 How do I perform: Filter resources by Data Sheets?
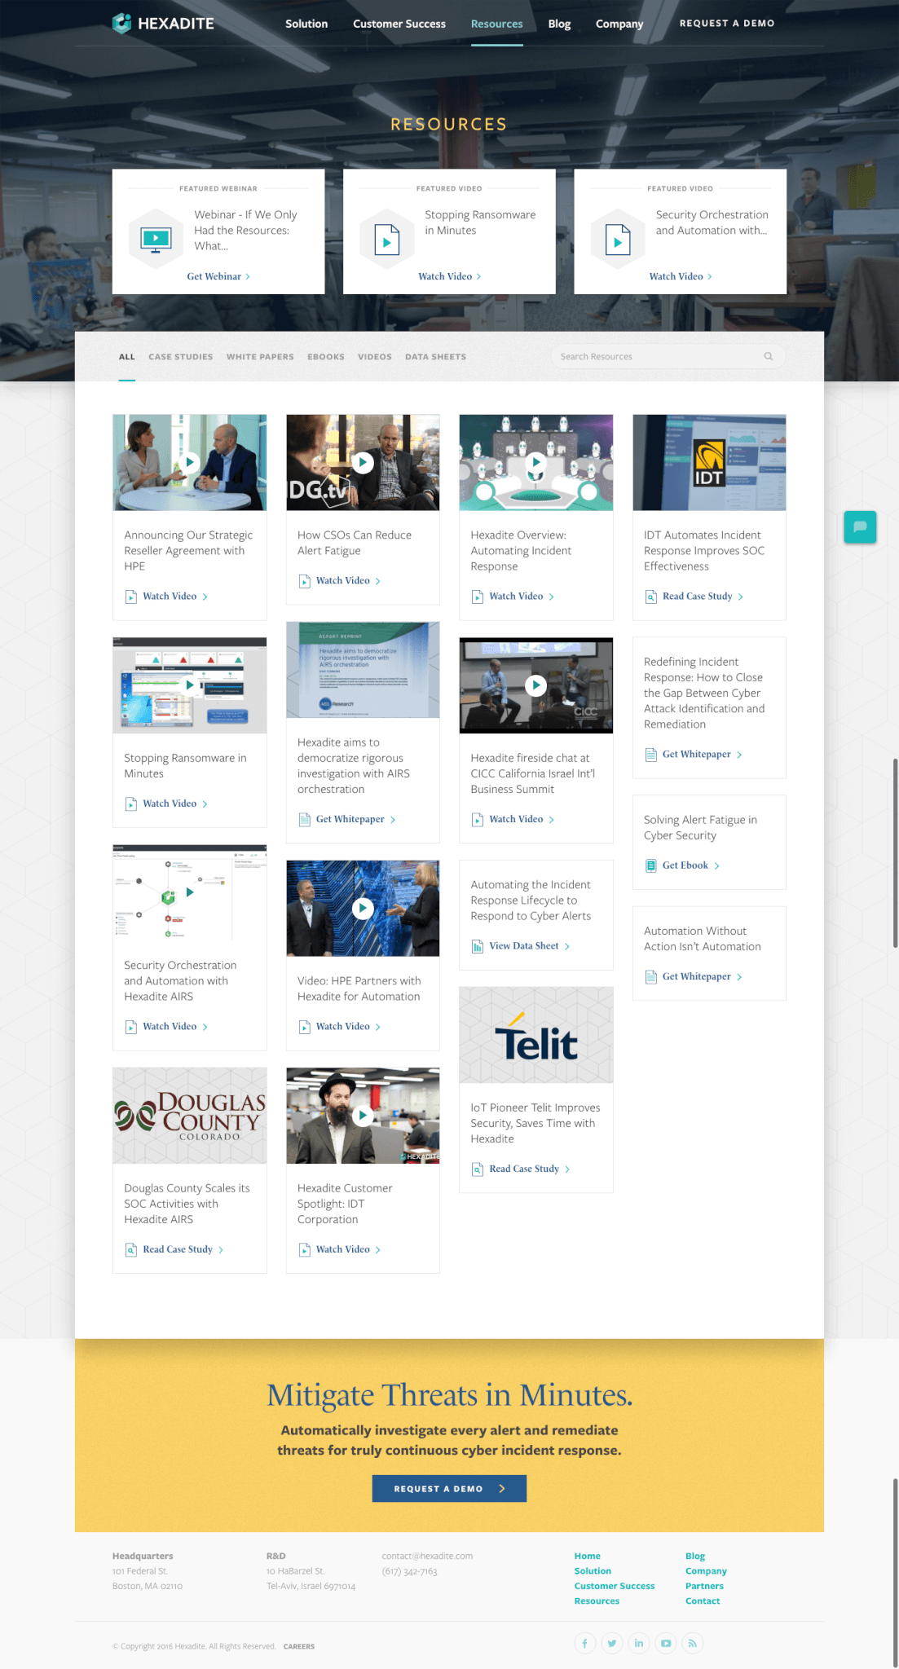[436, 357]
